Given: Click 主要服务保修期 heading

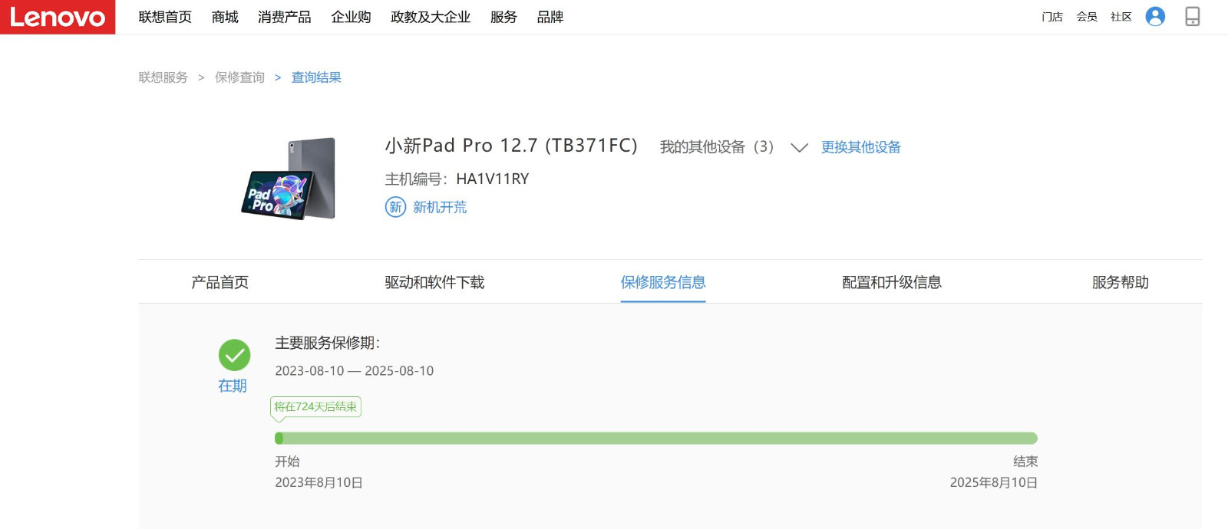Looking at the screenshot, I should point(328,343).
